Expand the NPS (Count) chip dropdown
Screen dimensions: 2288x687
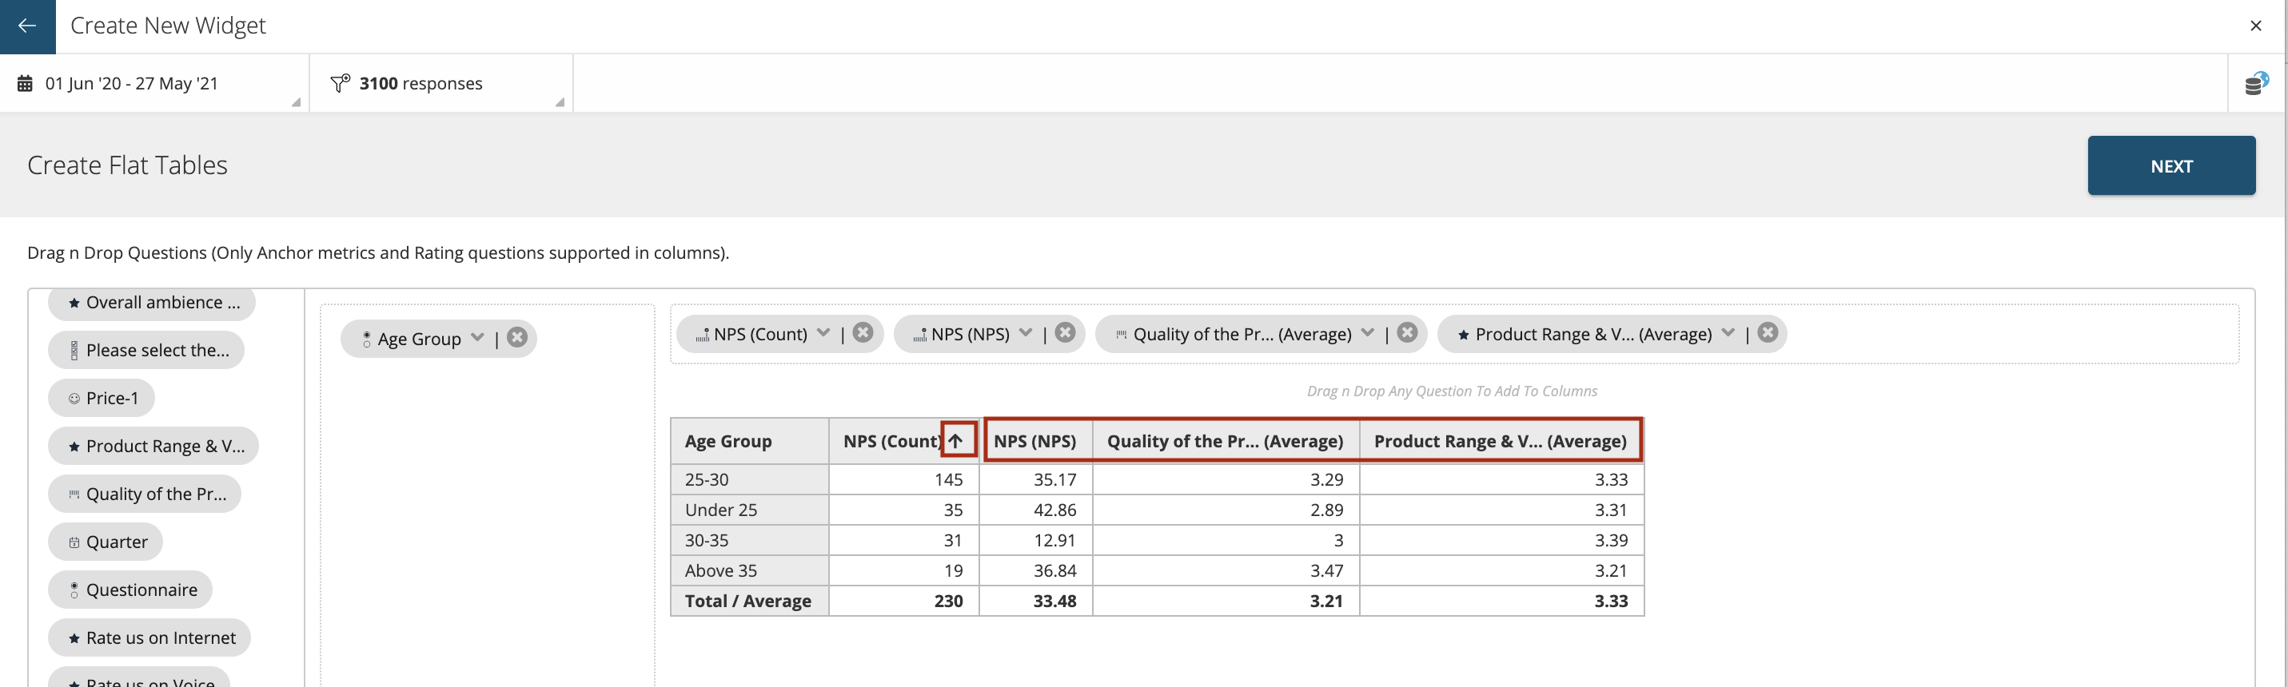coord(823,334)
